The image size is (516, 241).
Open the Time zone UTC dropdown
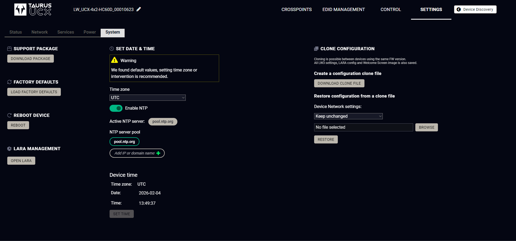148,98
